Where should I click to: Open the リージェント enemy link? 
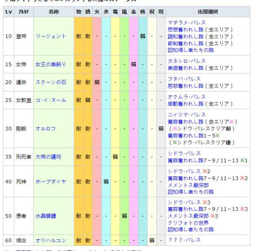tap(51, 36)
